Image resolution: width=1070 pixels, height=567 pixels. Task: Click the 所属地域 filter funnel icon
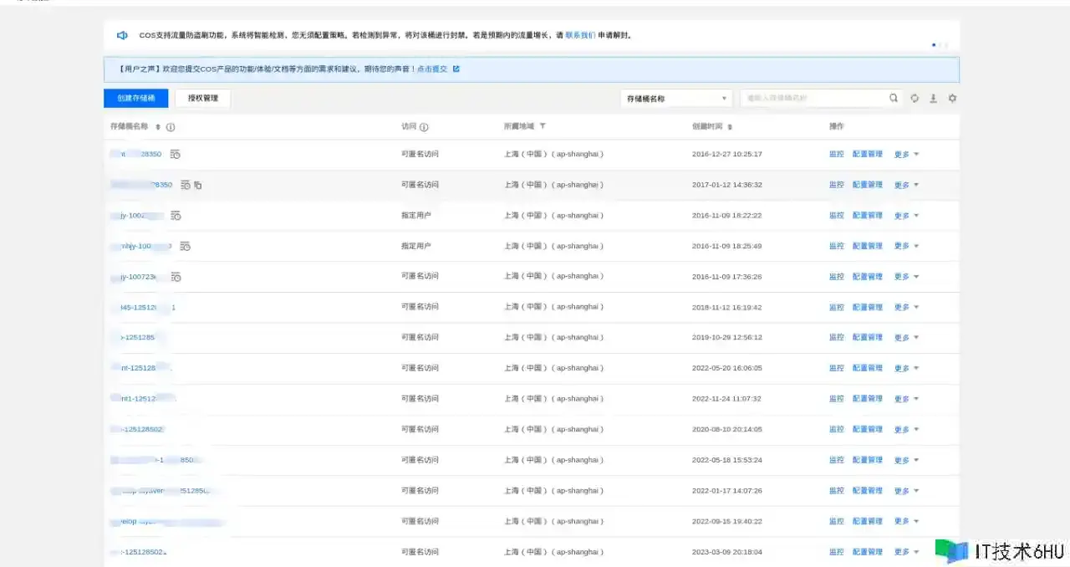click(543, 126)
